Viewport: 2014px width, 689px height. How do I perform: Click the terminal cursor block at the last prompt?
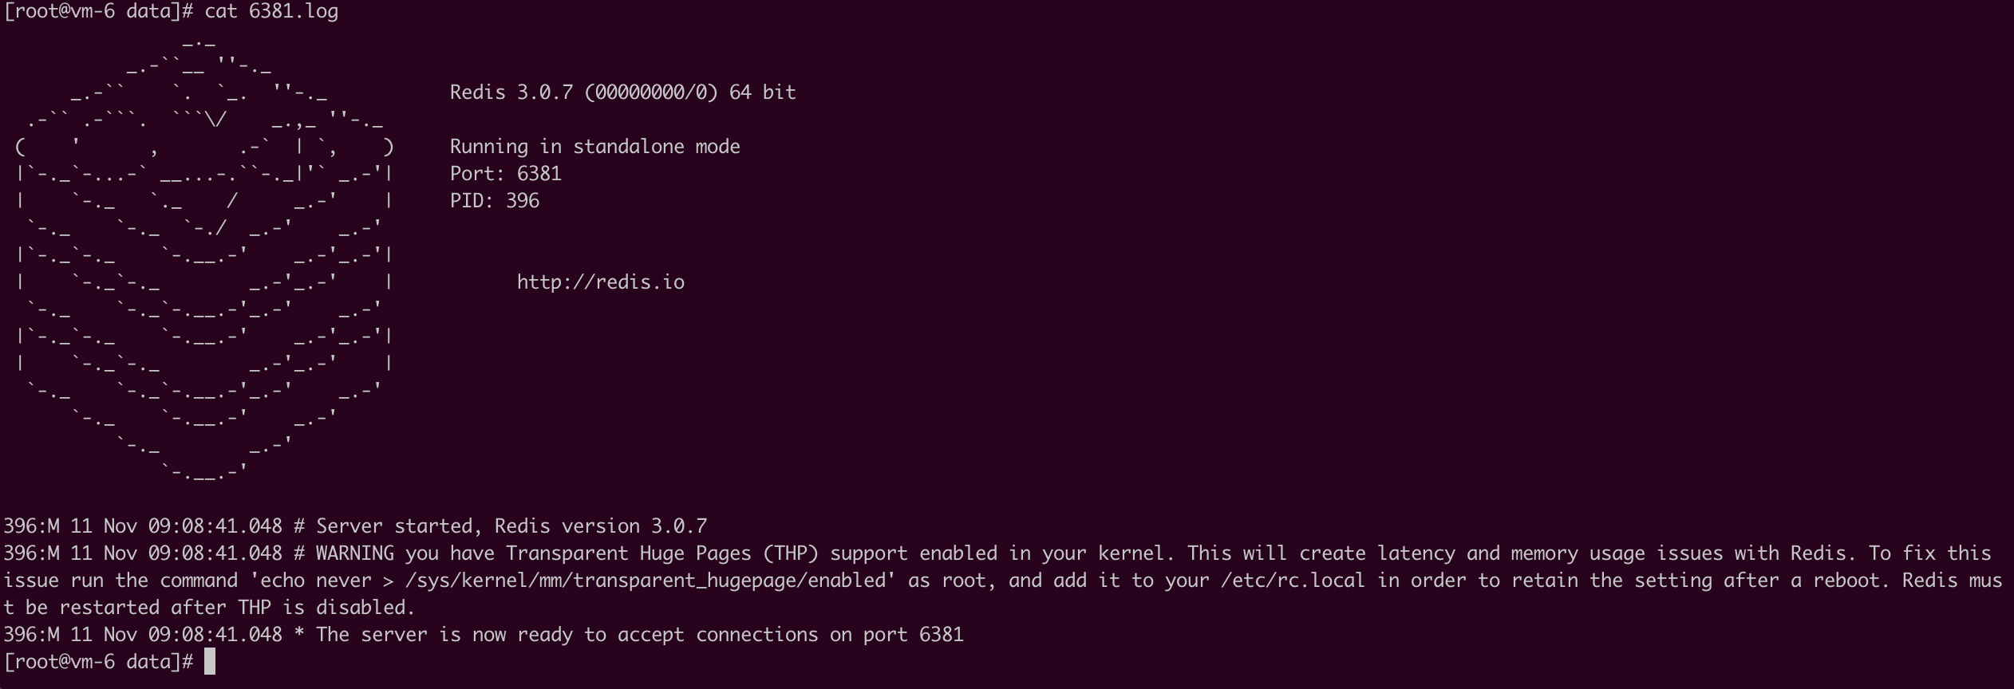pyautogui.click(x=210, y=661)
